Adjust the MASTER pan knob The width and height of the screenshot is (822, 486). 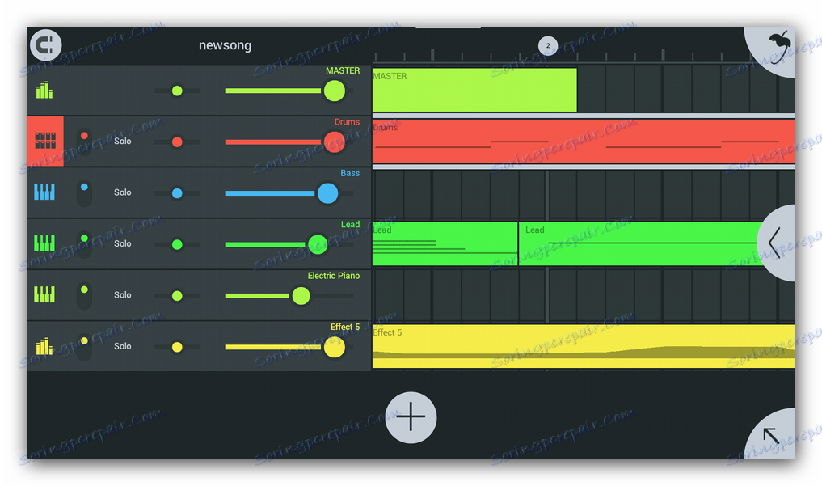click(177, 91)
